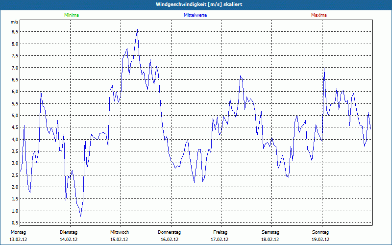The width and height of the screenshot is (392, 245).
Task: Click the 4,5 y-axis value
Action: 15,127
